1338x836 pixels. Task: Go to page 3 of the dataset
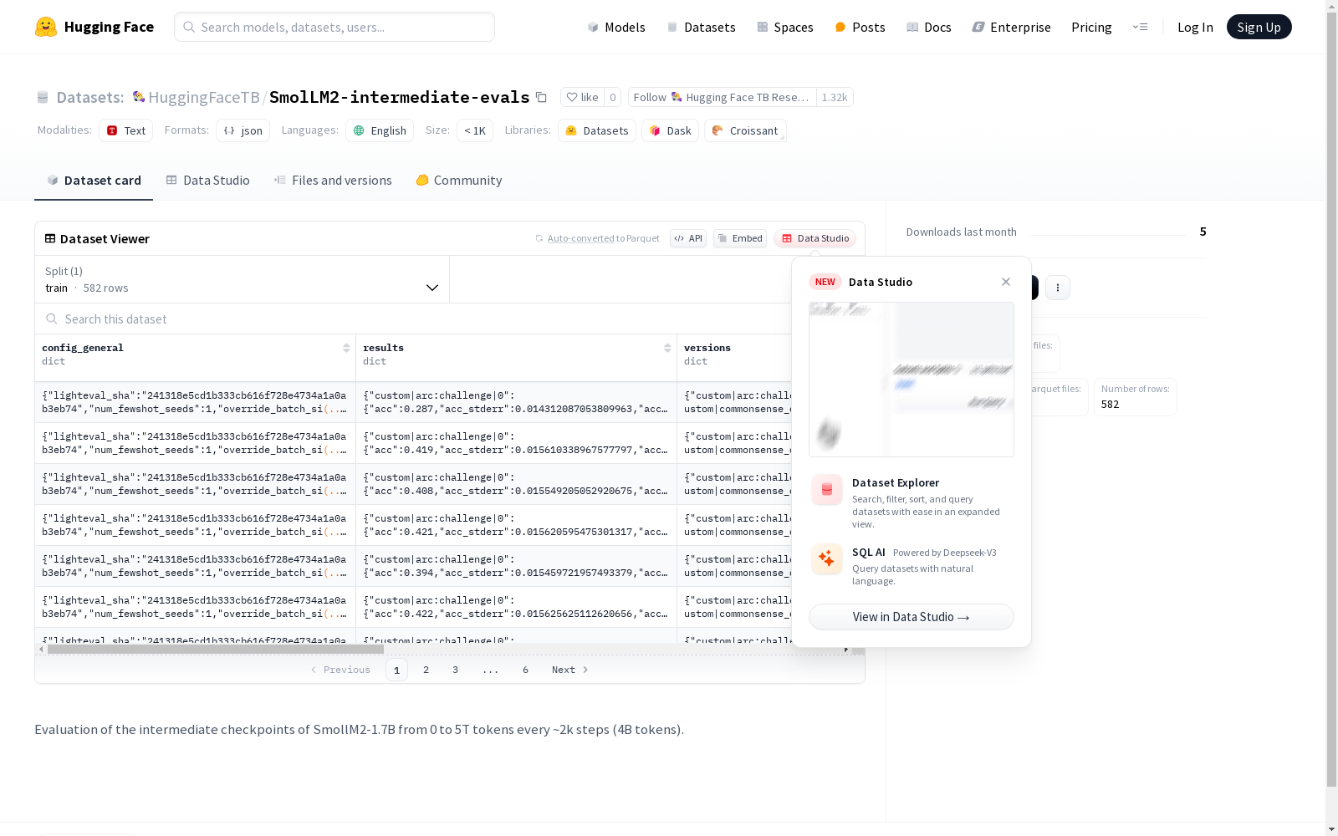point(455,670)
